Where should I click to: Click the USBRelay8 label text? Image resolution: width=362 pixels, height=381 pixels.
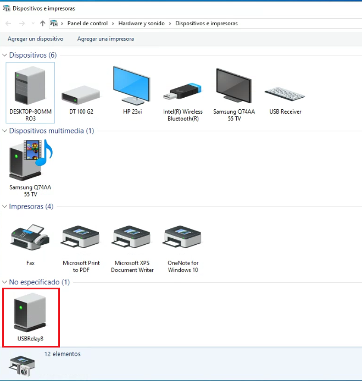(x=30, y=339)
